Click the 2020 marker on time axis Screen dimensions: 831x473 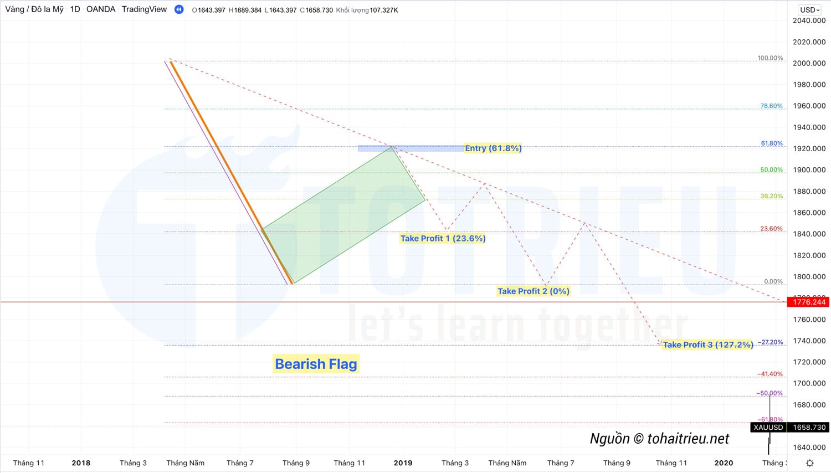coord(724,463)
